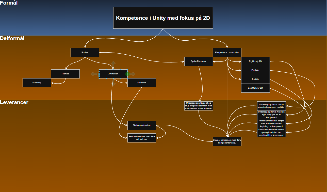Click the top-left corner connection point of Animation
This screenshot has height=192, width=327.
[99, 69]
